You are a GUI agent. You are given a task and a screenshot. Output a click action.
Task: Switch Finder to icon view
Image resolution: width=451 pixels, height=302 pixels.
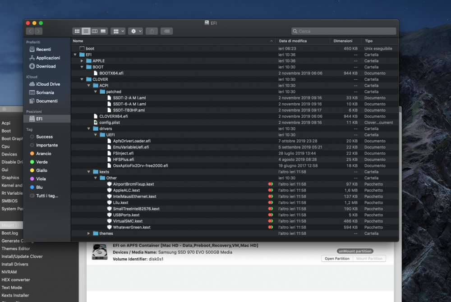[77, 31]
